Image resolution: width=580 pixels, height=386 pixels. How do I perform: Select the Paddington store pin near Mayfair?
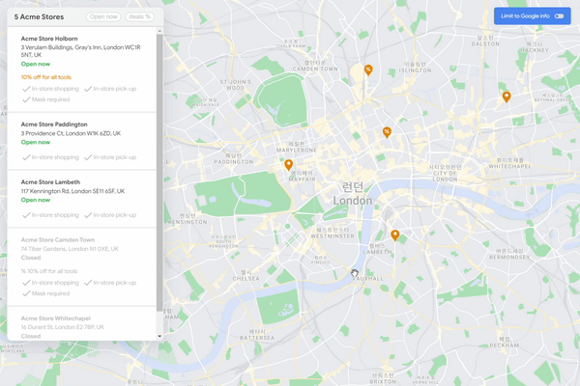tap(288, 165)
